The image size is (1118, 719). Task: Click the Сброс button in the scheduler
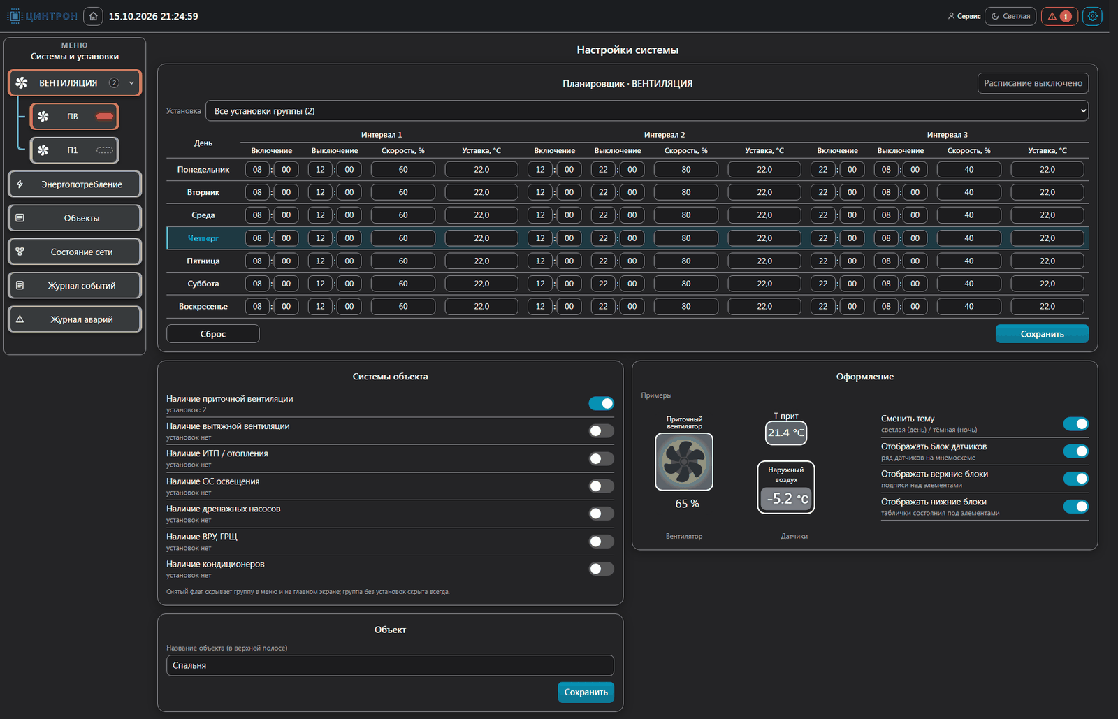[x=213, y=334]
